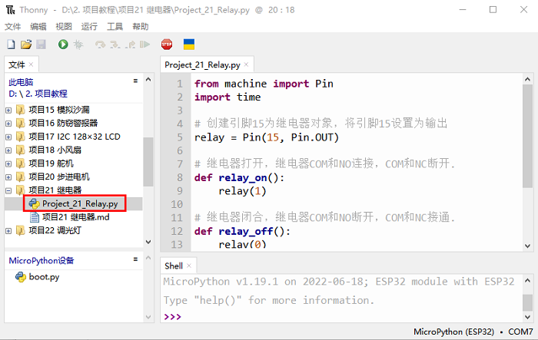538x340 pixels.
Task: Expand the 项目15 模拟沙漏 folder
Action: point(8,110)
